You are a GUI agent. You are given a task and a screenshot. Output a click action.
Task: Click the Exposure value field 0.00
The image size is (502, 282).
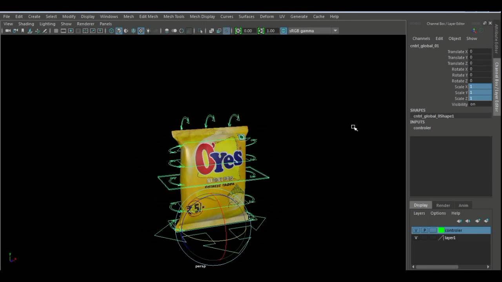[249, 31]
